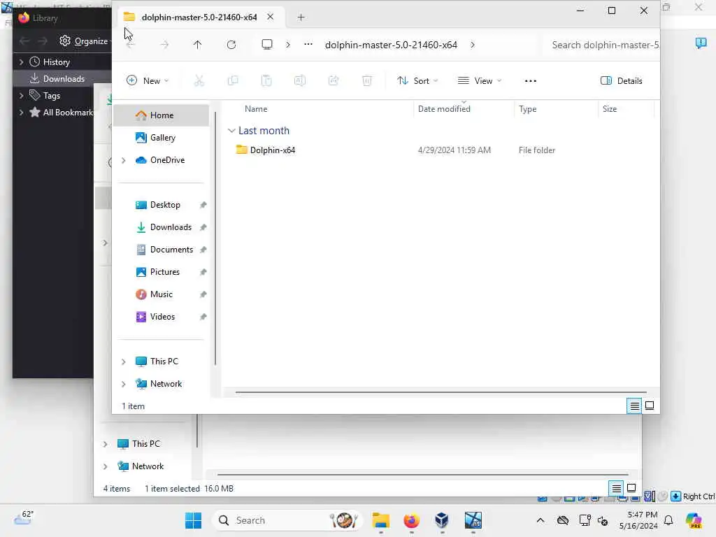Open the See more three-dots menu
Screen dimensions: 716x537
tap(531, 81)
